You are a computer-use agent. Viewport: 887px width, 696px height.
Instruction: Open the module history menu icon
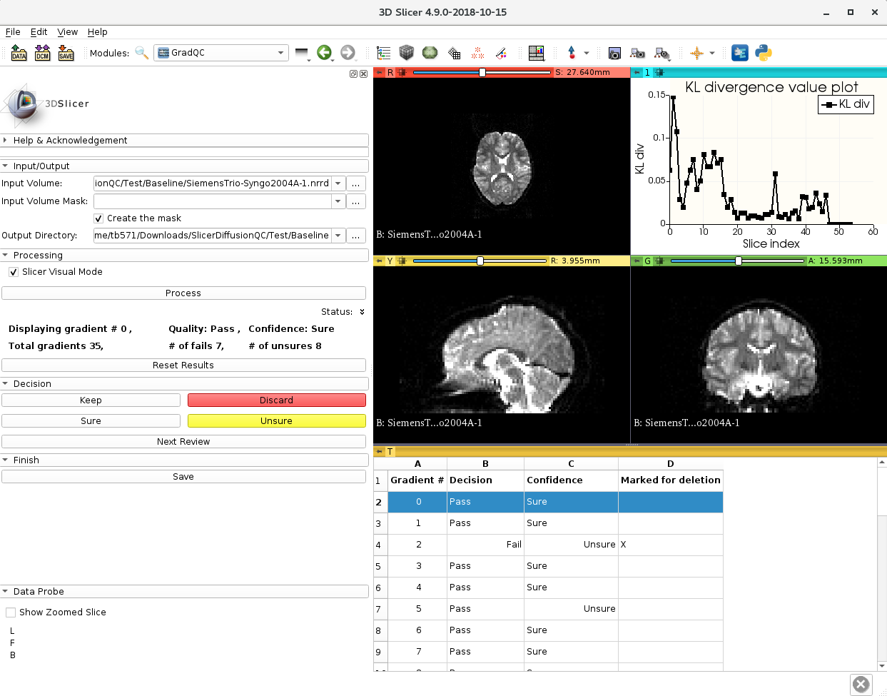(x=302, y=54)
